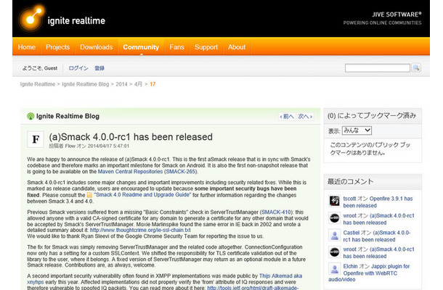Screen dimensions: 443x290
Task: Open Castiel's (a)Smack 4.0.0-rc1 comment link
Action: 377,236
